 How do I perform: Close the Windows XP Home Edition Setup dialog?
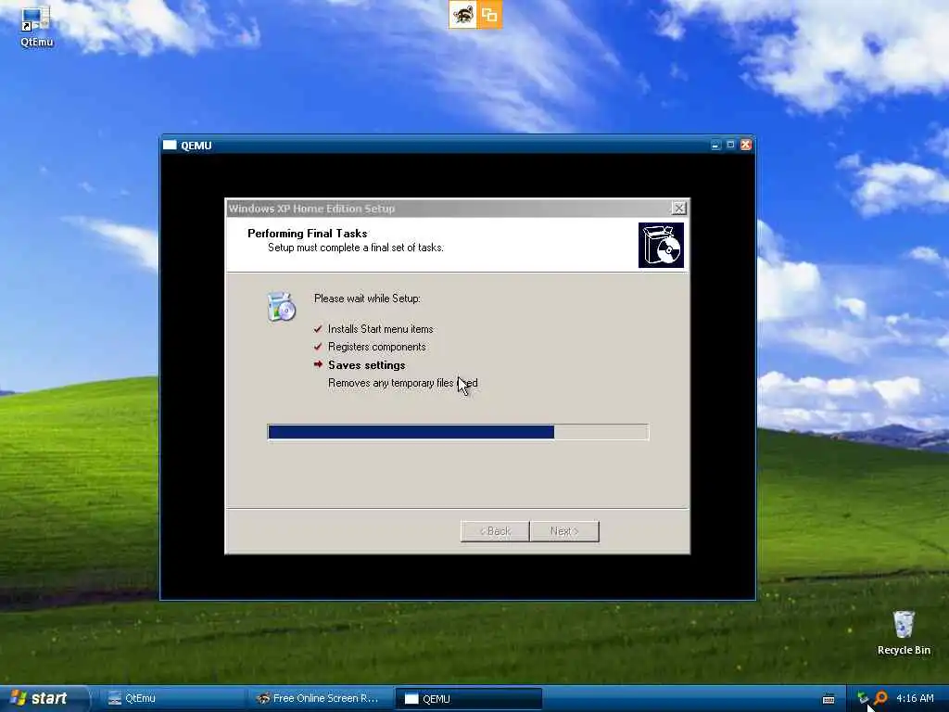tap(679, 209)
